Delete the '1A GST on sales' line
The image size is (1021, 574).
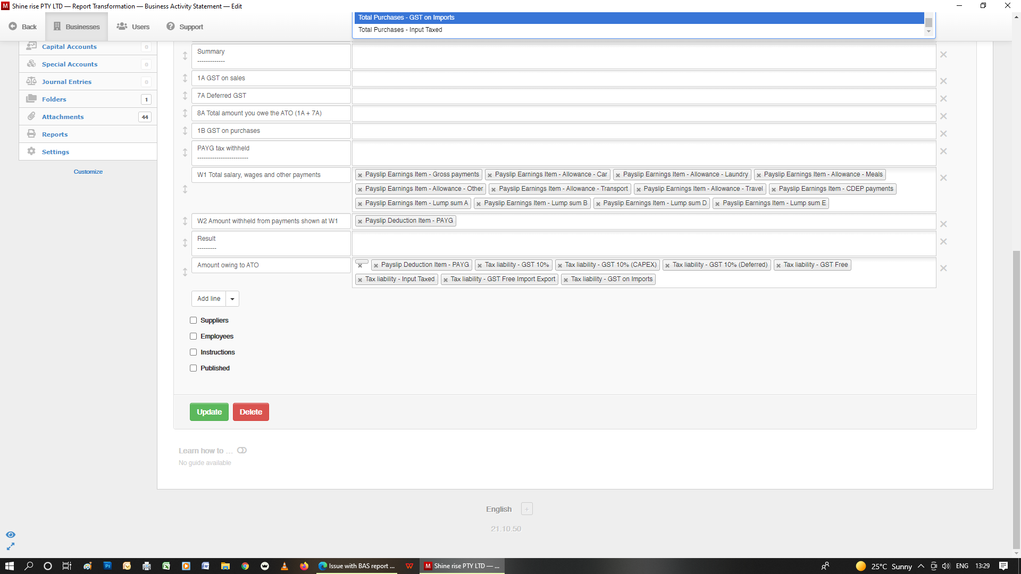coord(943,81)
